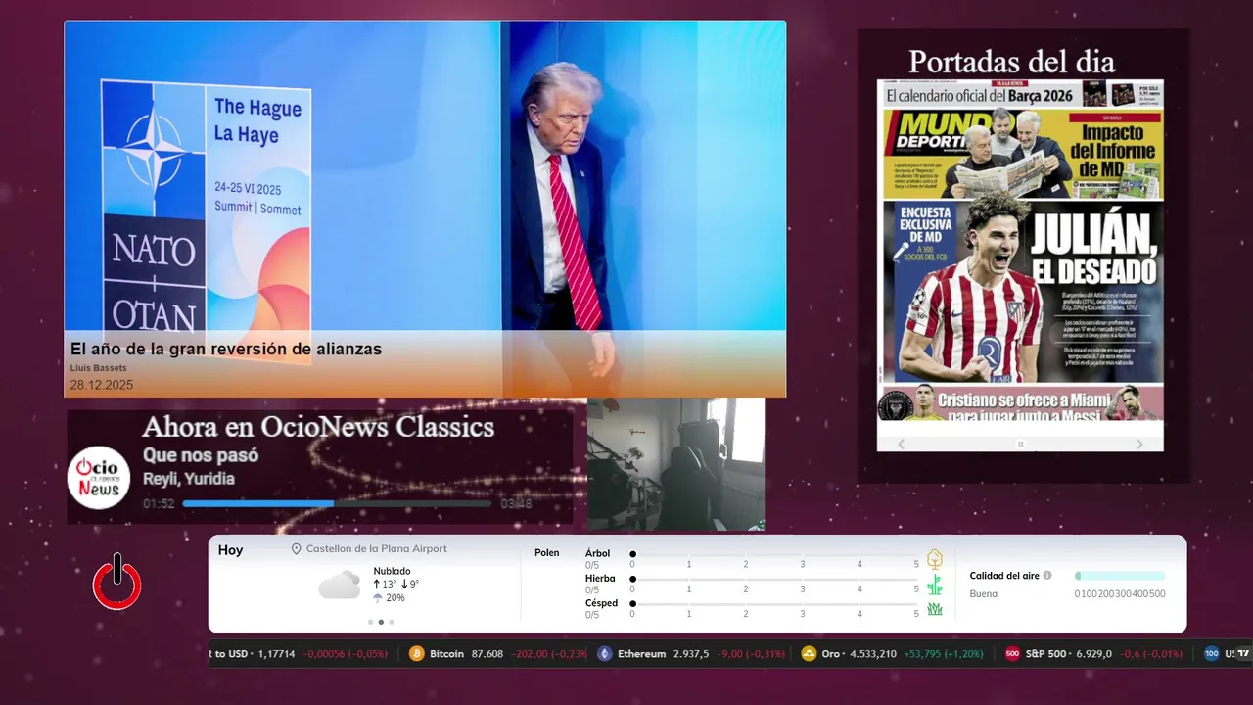This screenshot has width=1253, height=705.
Task: Click the air quality level bar
Action: 1120,576
